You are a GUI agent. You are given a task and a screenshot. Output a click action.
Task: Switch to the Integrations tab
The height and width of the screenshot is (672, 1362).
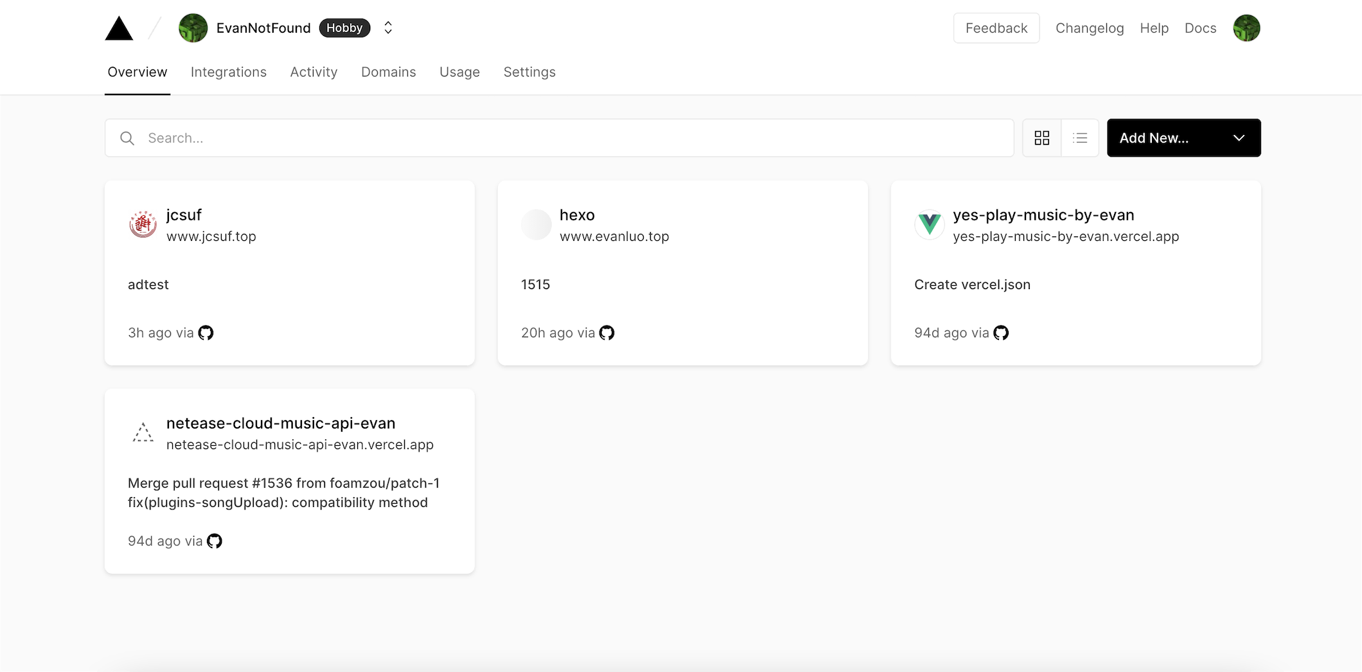(229, 72)
